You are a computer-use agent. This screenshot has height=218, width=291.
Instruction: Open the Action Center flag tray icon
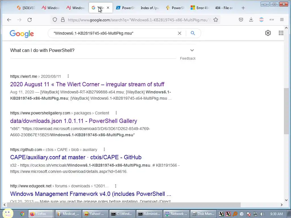coord(248,214)
